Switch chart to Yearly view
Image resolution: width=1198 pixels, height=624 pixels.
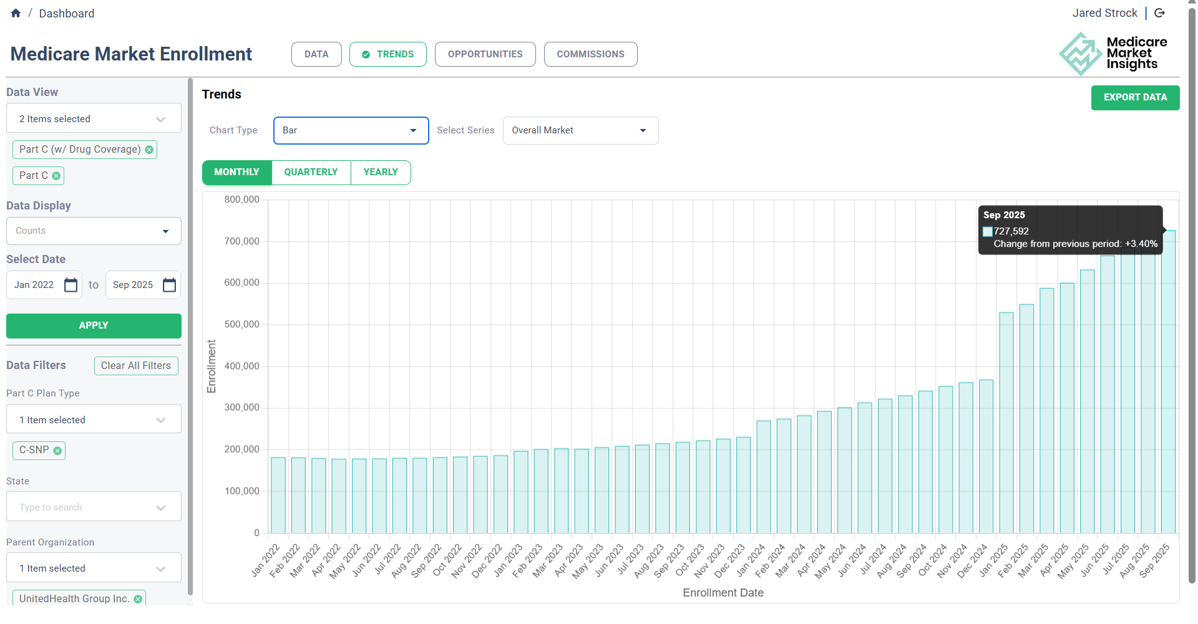(x=381, y=172)
